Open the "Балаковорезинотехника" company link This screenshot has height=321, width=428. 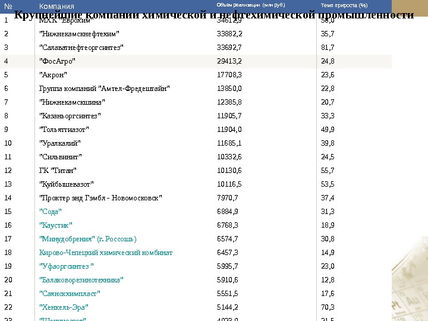[x=81, y=280]
